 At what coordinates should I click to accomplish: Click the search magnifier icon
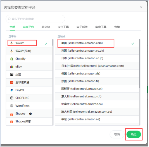click(x=9, y=19)
